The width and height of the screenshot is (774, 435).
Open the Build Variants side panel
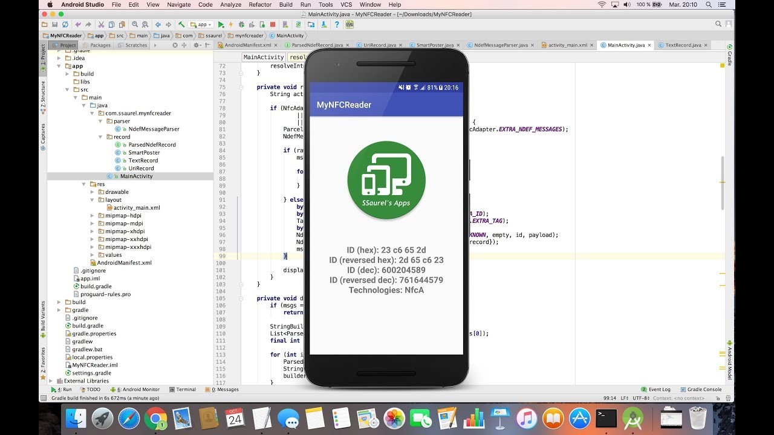click(x=43, y=319)
